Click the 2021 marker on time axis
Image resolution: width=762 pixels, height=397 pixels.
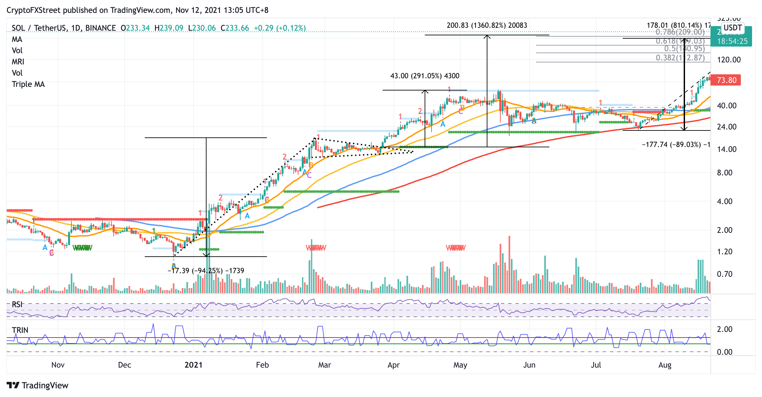tap(193, 365)
